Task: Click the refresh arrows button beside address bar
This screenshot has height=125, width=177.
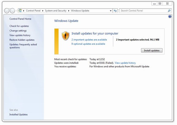Action: tap(115, 11)
